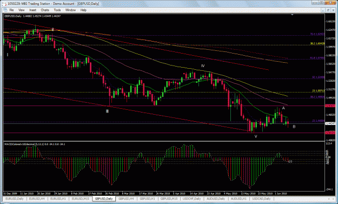
Task: Click the chart shift triangle marker at top
Action: point(292,15)
